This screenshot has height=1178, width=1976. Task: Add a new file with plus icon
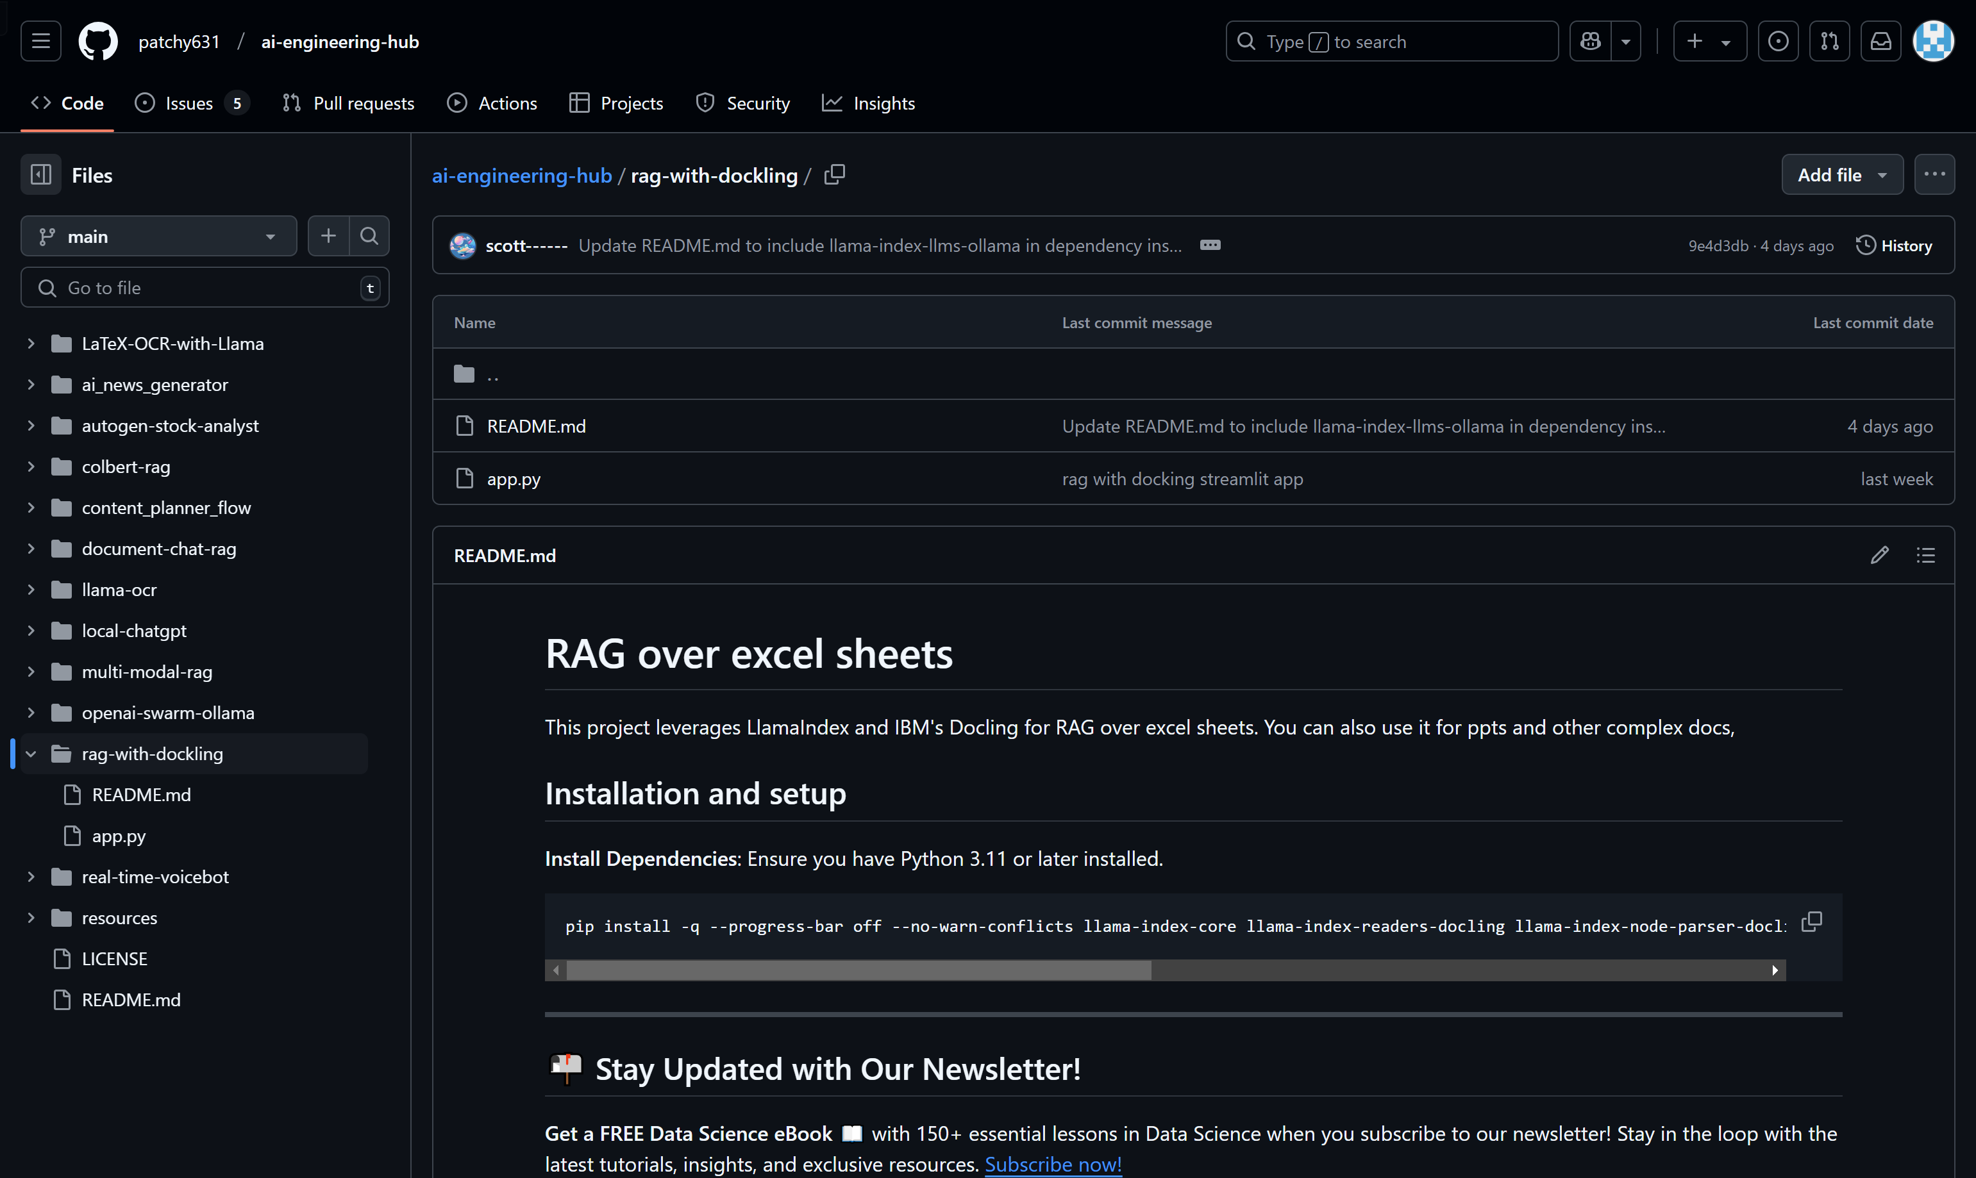click(x=328, y=236)
